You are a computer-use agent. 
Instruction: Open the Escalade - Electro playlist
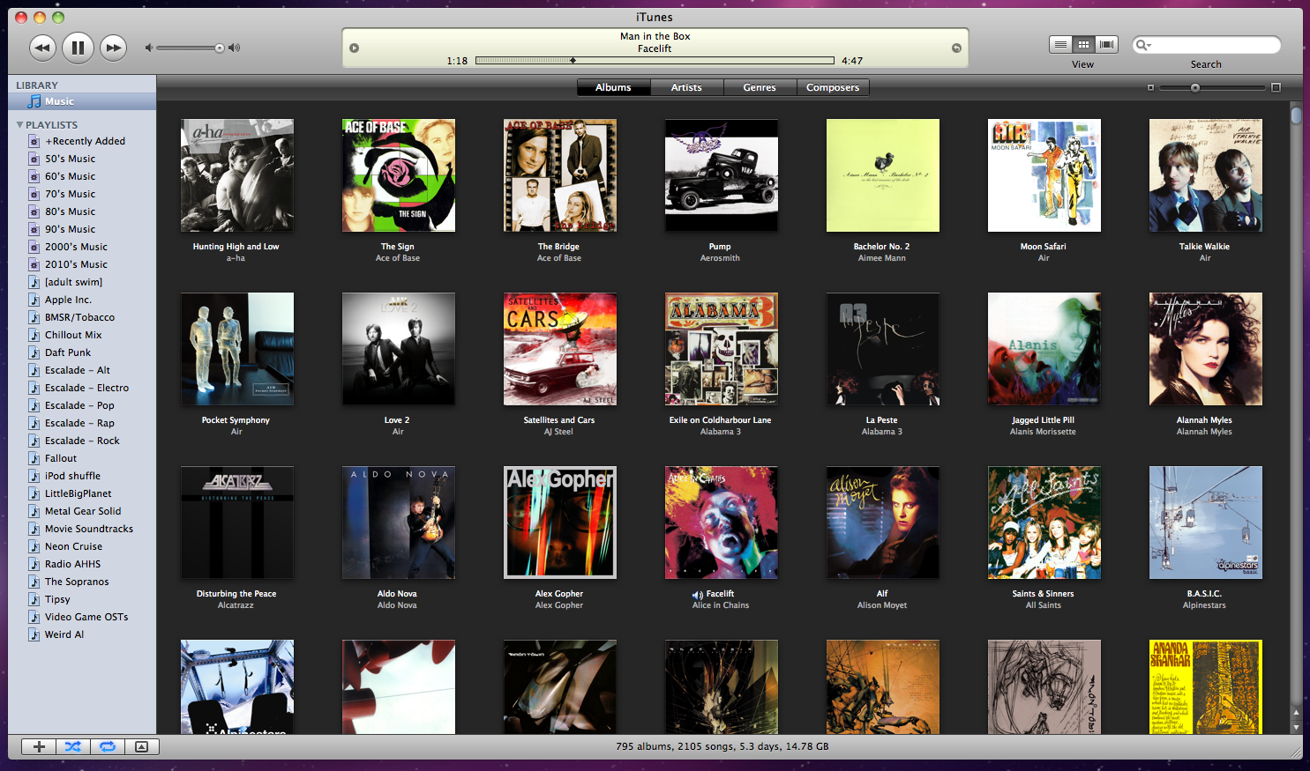pyautogui.click(x=82, y=388)
